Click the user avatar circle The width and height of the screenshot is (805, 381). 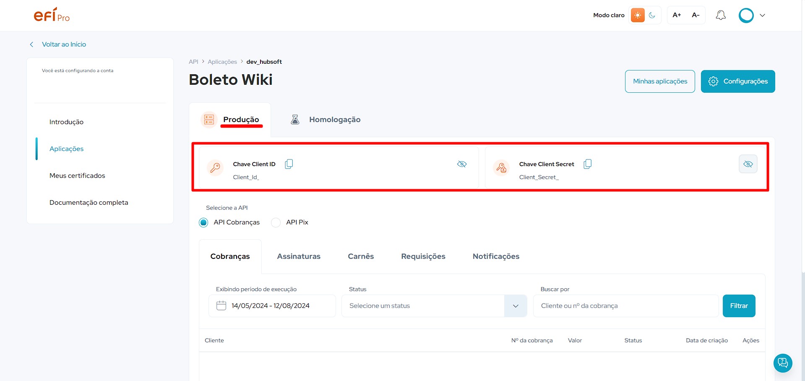coord(746,16)
